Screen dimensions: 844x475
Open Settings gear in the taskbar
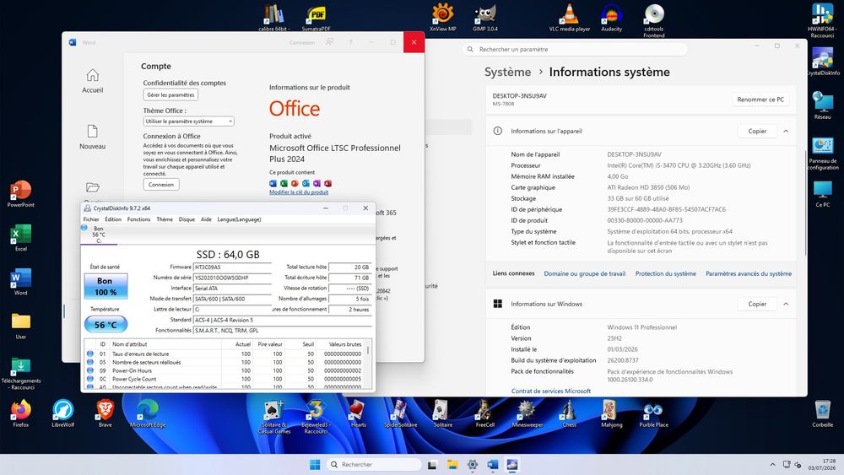[472, 464]
